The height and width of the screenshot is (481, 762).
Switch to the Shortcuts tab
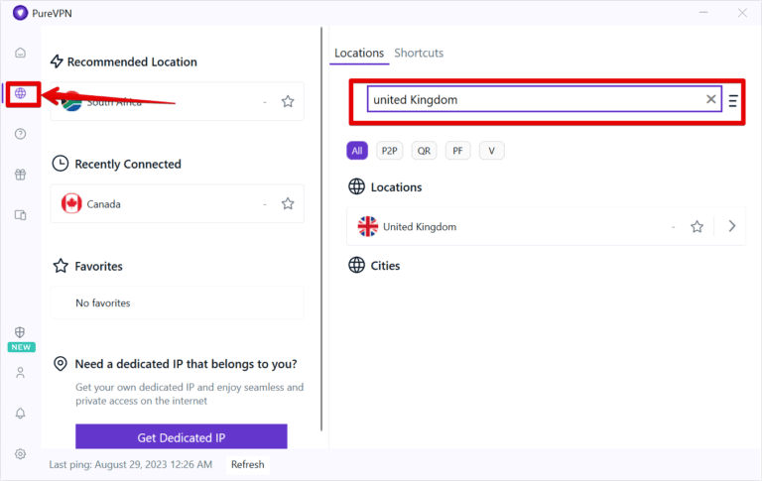coord(419,54)
